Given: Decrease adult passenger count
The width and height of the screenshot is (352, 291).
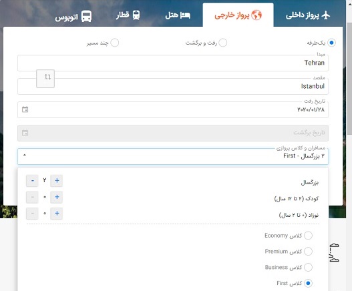Looking at the screenshot, I should pos(32,181).
